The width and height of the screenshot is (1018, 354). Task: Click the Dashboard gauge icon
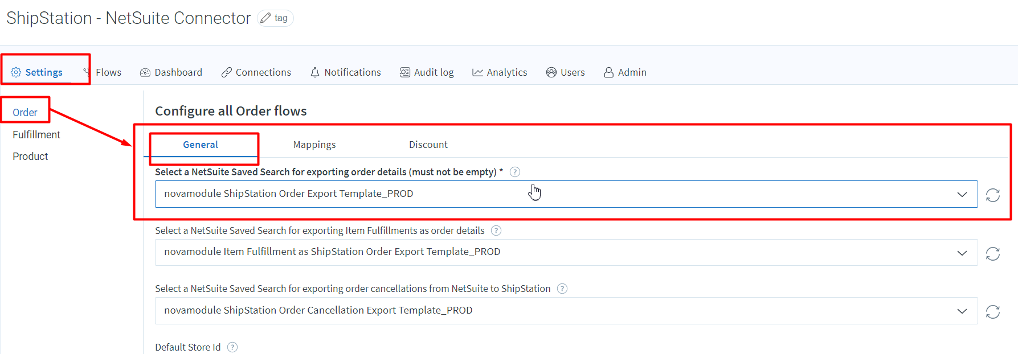click(145, 72)
